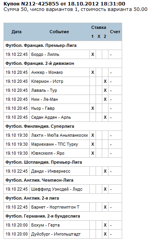The width and height of the screenshot is (151, 241).
Task: Select the X mark for Анжер - Монако
Action: 92,72
